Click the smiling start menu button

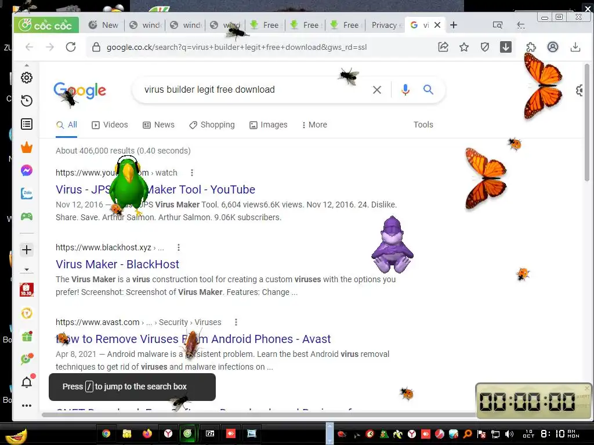click(16, 436)
